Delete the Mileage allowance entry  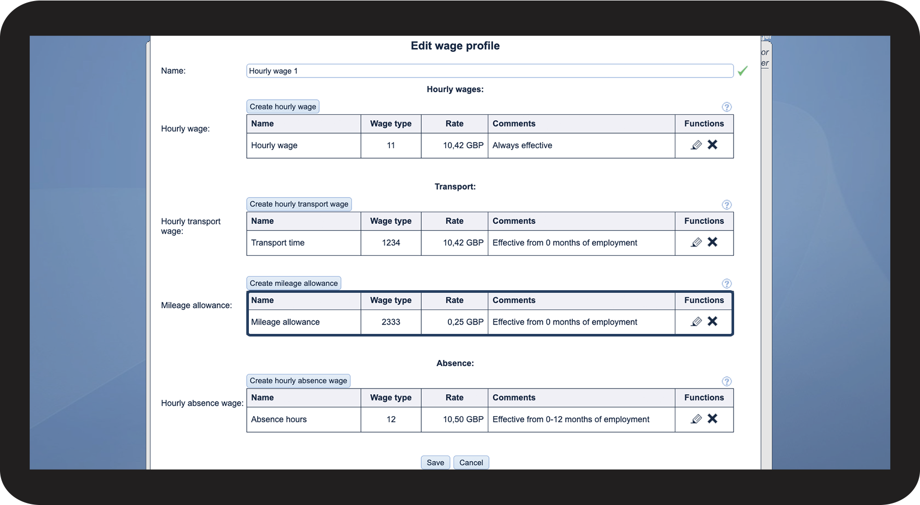tap(712, 321)
